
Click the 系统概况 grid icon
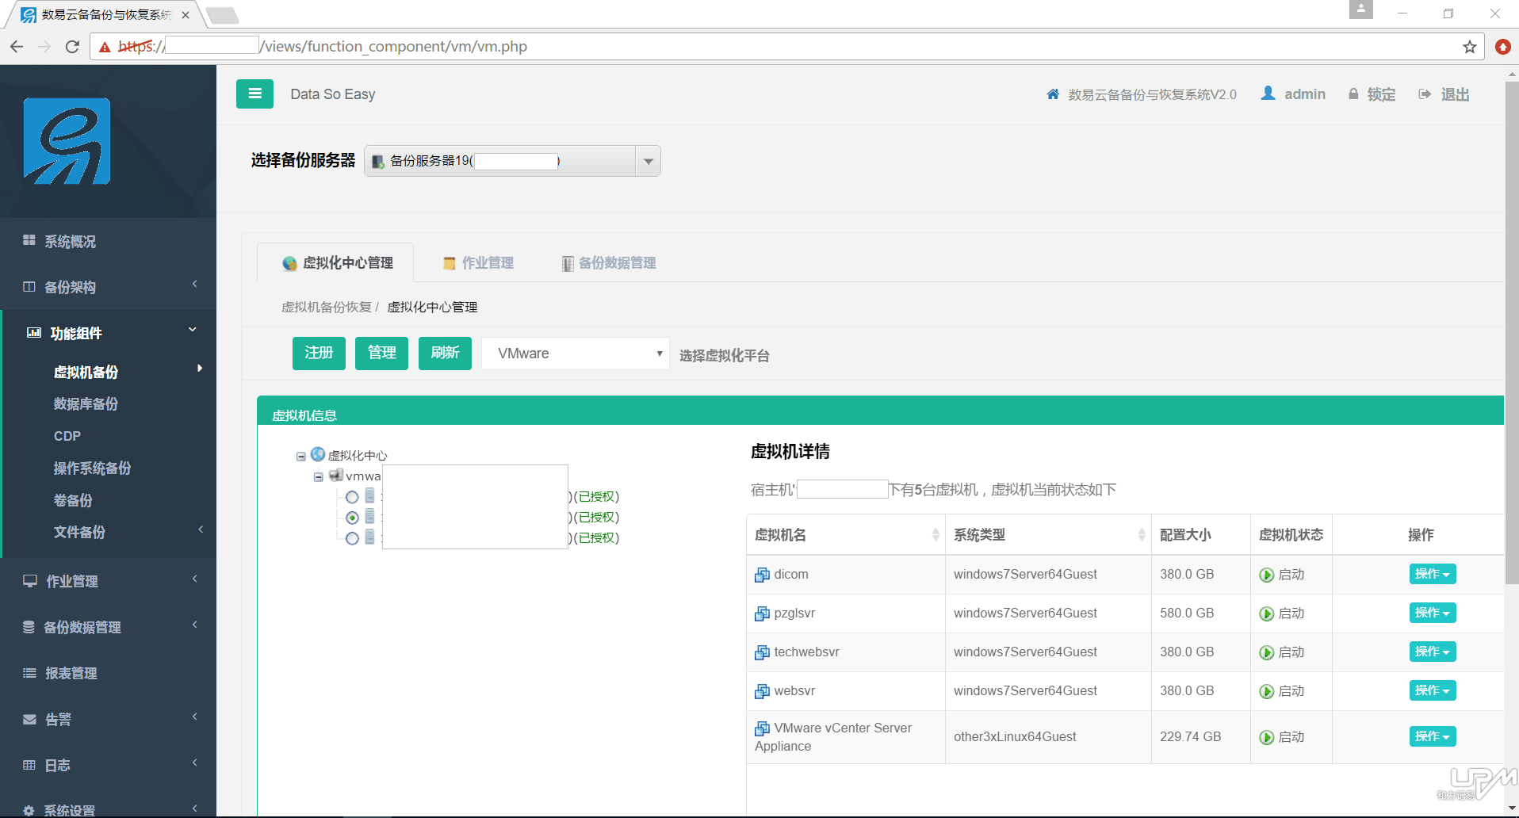tap(29, 240)
